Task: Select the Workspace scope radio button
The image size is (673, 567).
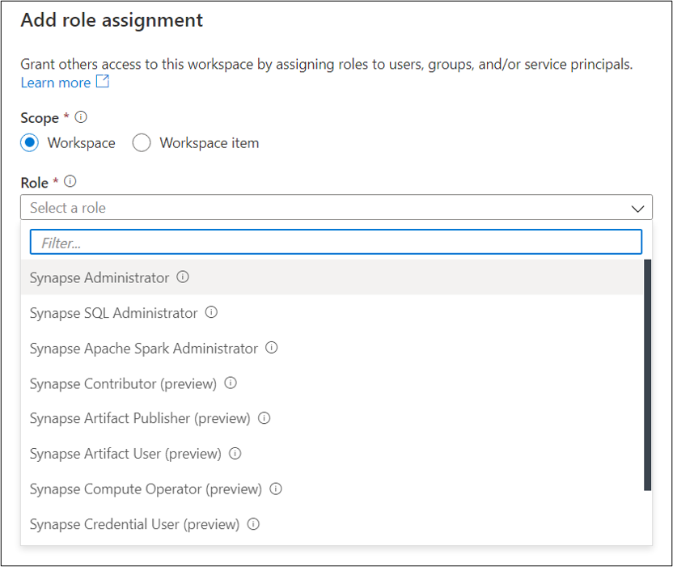Action: 30,143
